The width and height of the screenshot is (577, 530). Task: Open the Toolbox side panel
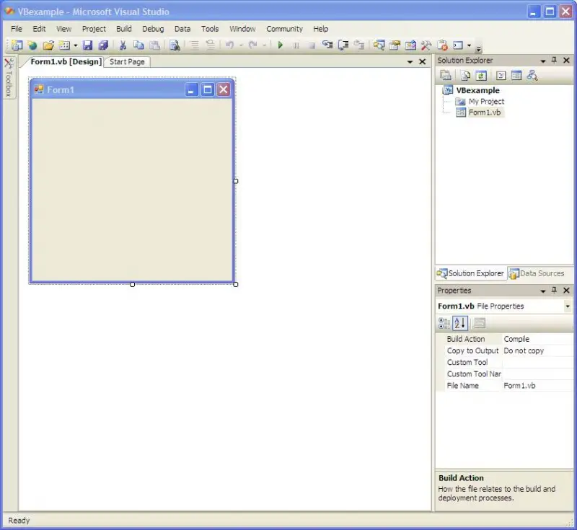(9, 78)
